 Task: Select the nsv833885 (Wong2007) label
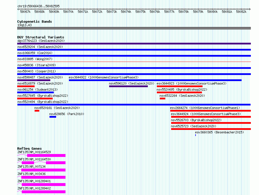[x=35, y=59]
